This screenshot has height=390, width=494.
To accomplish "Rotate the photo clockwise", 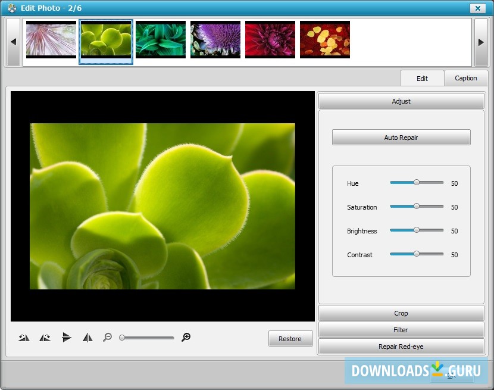I will [45, 338].
